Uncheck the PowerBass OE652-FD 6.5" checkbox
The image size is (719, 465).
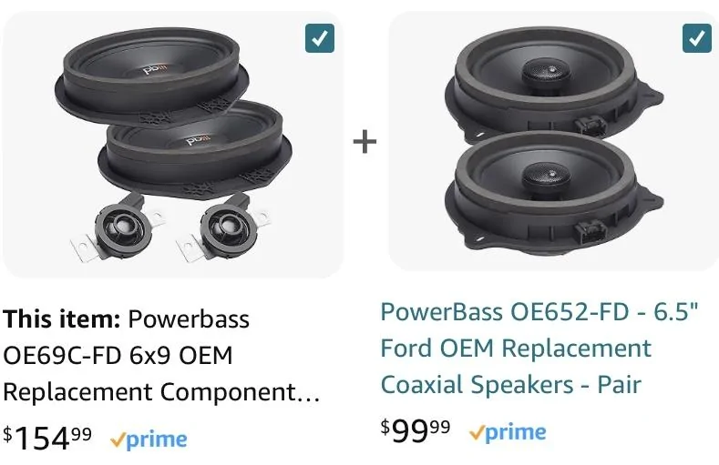tap(696, 37)
